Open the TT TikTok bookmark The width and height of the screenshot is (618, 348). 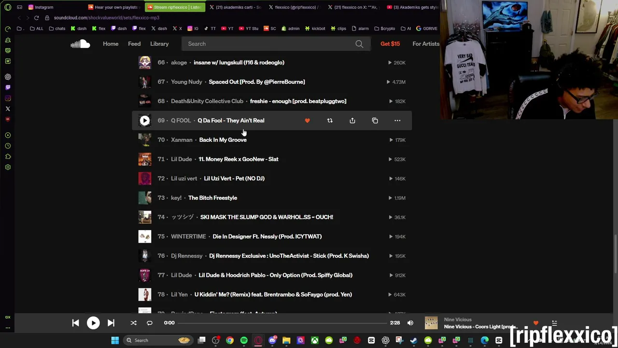click(210, 29)
